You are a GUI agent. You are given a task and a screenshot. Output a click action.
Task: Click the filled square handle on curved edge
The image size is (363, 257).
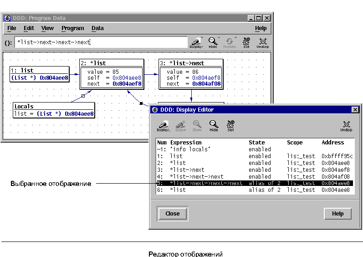(x=141, y=103)
